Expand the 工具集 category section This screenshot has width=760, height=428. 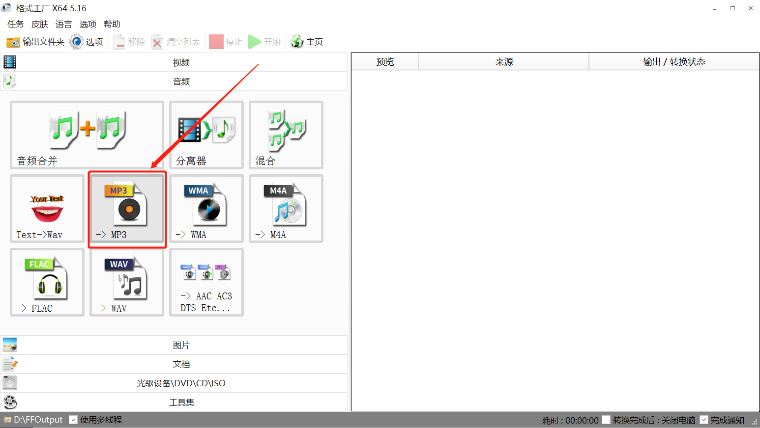[174, 402]
